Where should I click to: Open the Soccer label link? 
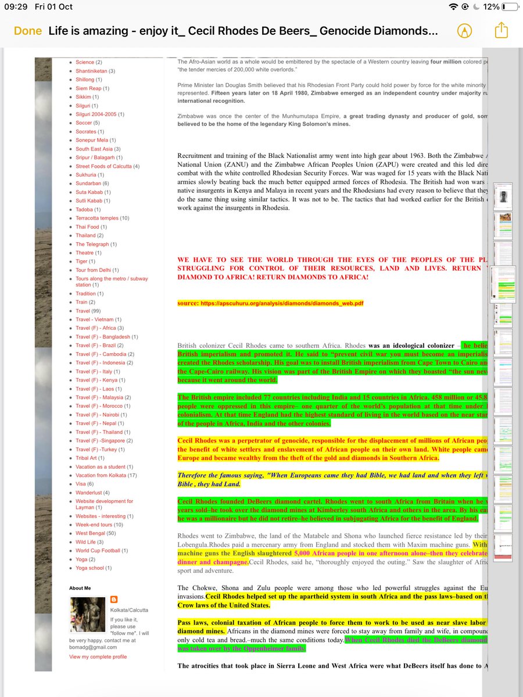click(x=84, y=123)
